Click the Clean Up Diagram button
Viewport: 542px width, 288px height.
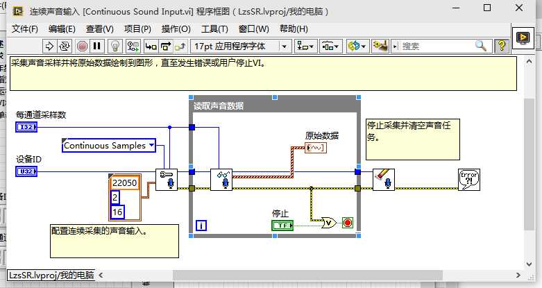pos(380,46)
